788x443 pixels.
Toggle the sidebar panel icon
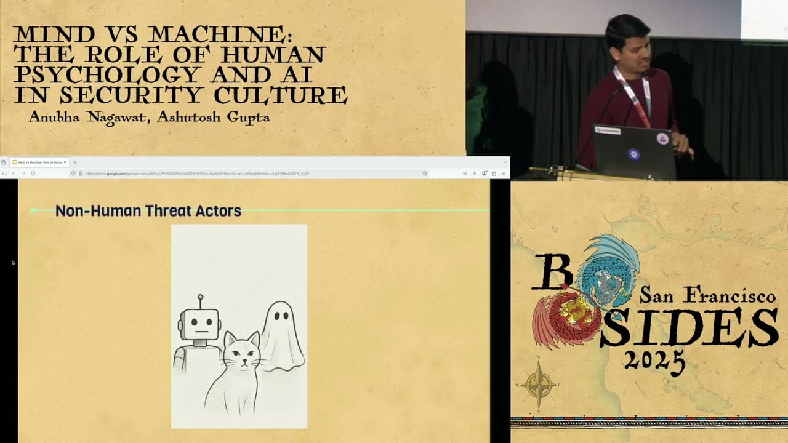click(x=4, y=173)
